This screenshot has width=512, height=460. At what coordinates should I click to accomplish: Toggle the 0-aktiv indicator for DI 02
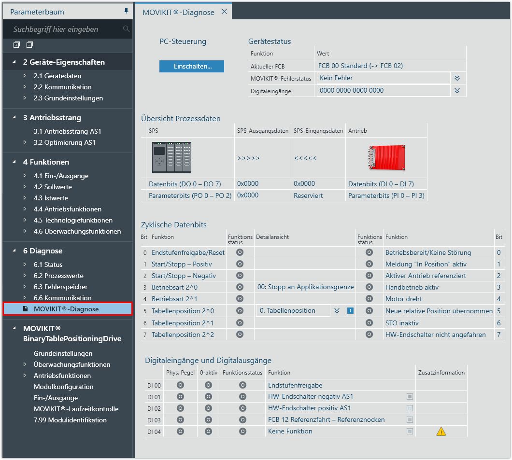coord(208,408)
